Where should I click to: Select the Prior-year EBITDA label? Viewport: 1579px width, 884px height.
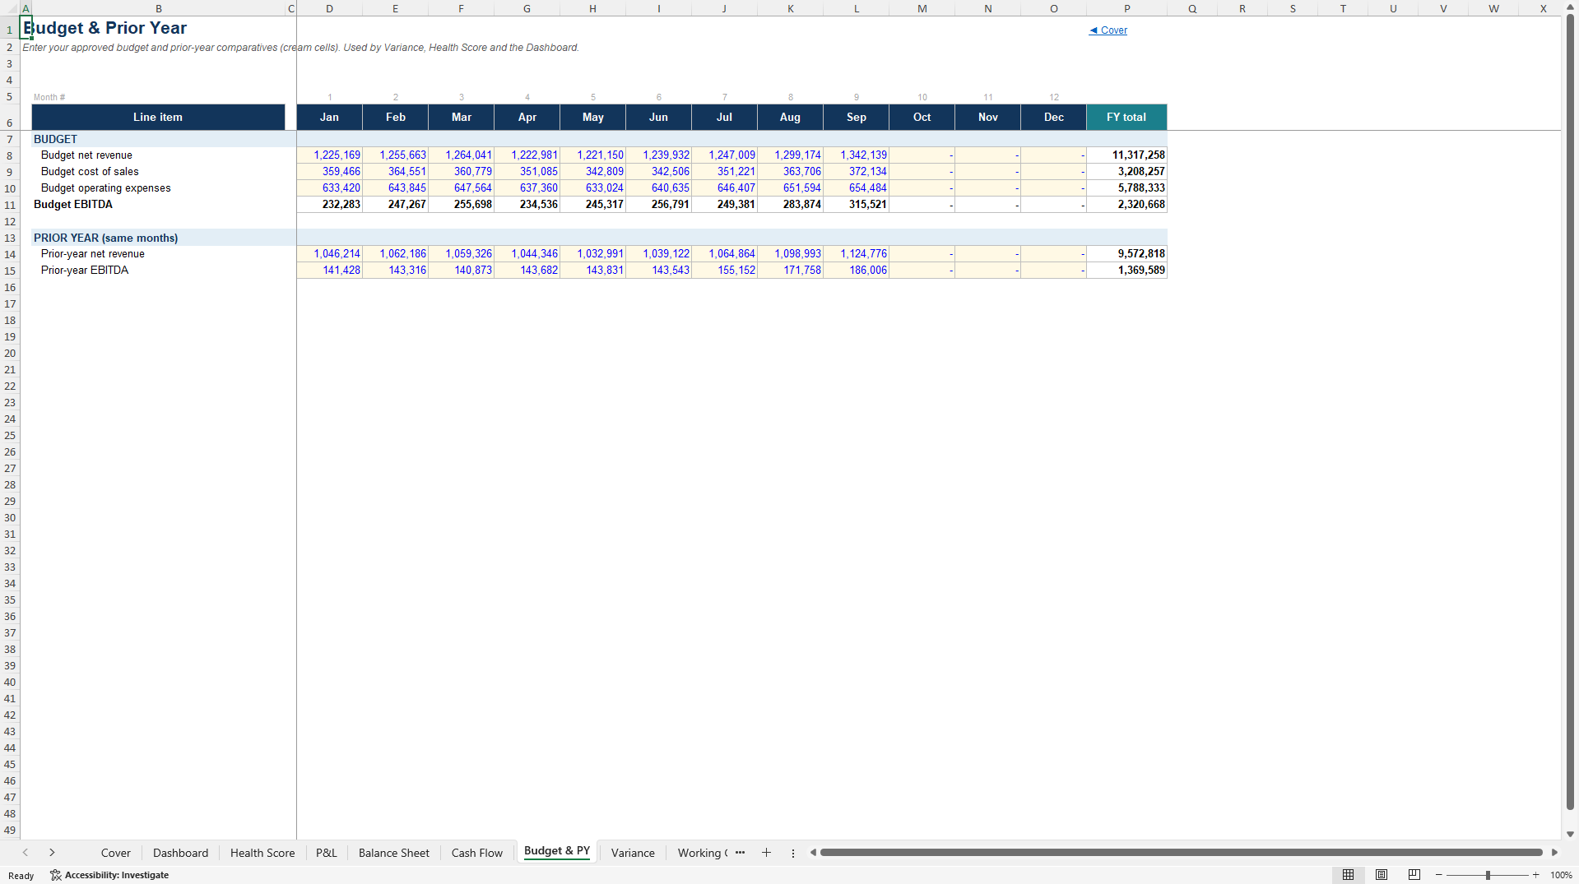coord(85,271)
